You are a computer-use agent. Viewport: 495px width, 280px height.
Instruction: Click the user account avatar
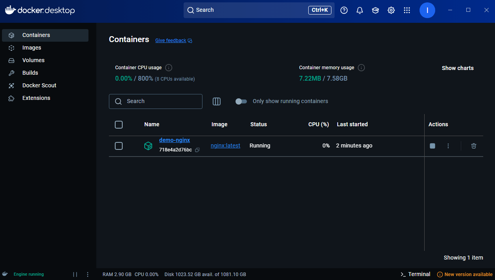pos(427,10)
